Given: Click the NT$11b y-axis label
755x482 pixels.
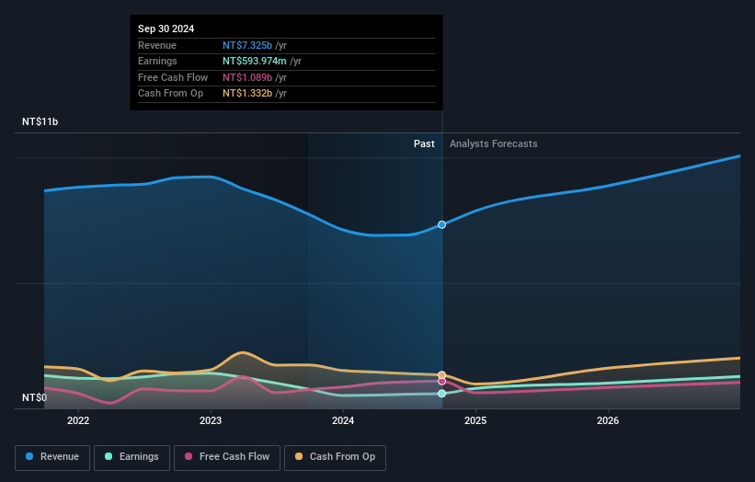Looking at the screenshot, I should 40,121.
